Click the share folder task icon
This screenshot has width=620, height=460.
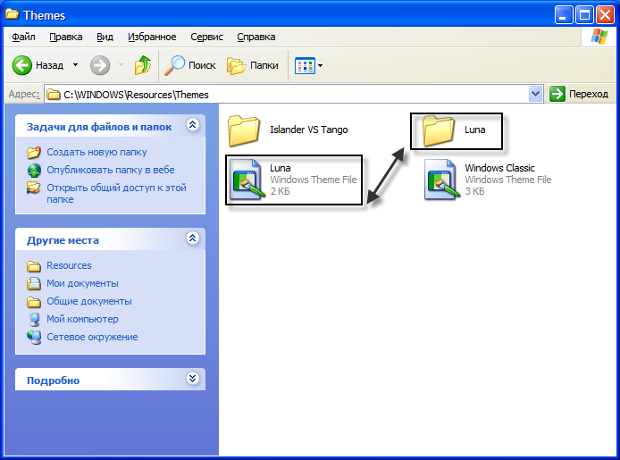coord(34,188)
